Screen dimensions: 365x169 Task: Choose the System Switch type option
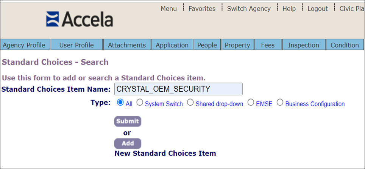tap(140, 102)
